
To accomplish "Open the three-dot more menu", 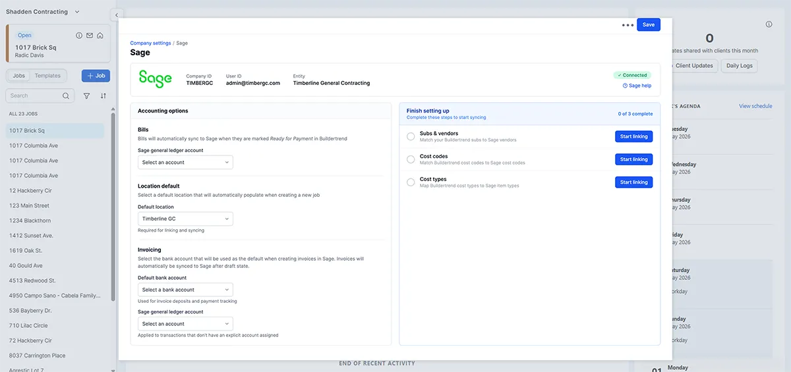I will (628, 25).
